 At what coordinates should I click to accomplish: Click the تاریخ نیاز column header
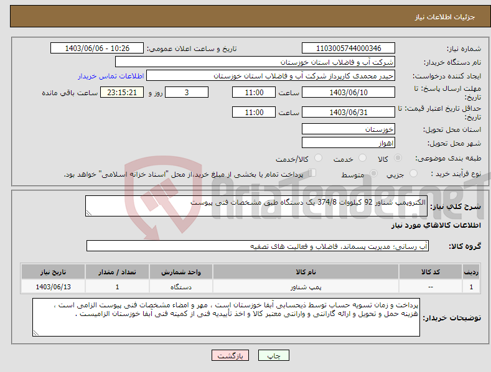pyautogui.click(x=54, y=272)
